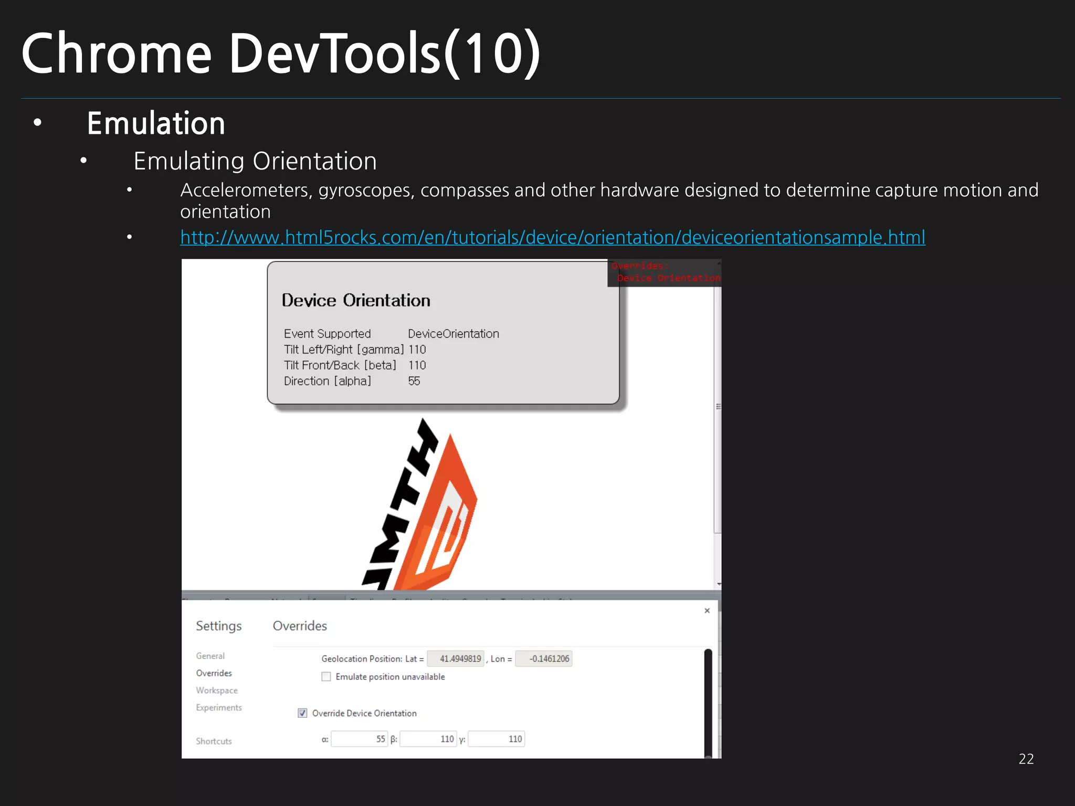1075x806 pixels.
Task: Toggle Emulate position unavailable checkbox
Action: 326,677
